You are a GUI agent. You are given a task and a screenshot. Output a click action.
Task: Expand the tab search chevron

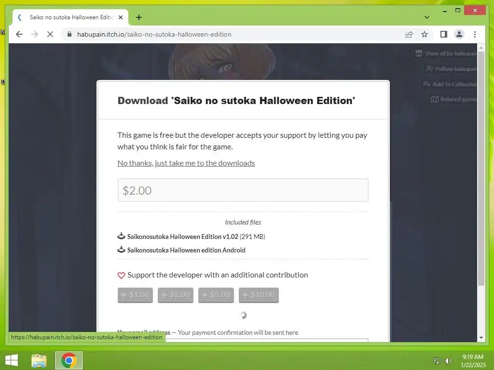tap(427, 17)
